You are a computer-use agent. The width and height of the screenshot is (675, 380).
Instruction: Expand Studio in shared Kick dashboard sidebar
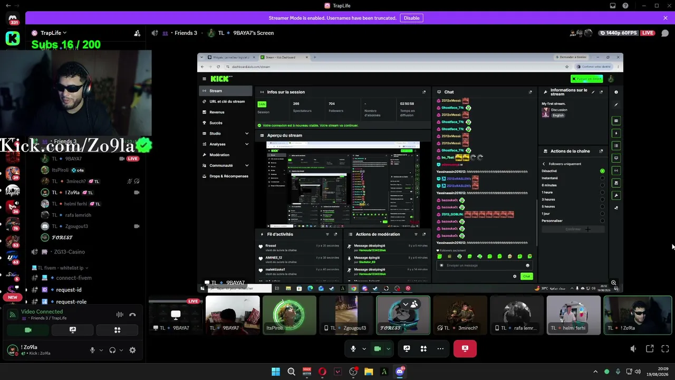[x=247, y=134]
